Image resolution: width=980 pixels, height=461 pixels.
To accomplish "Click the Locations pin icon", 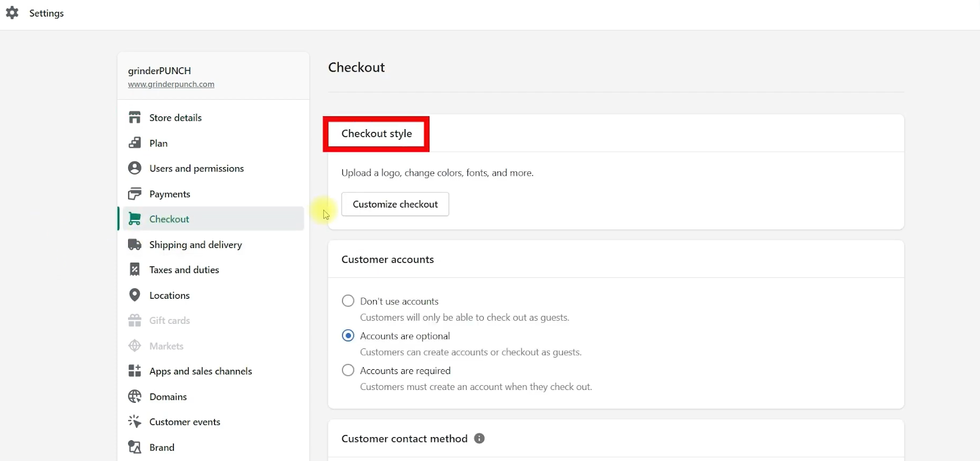I will tap(135, 295).
